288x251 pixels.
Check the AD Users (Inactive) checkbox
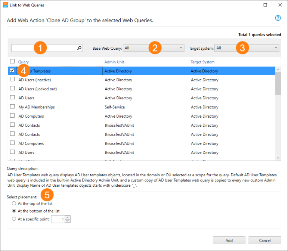pyautogui.click(x=12, y=79)
